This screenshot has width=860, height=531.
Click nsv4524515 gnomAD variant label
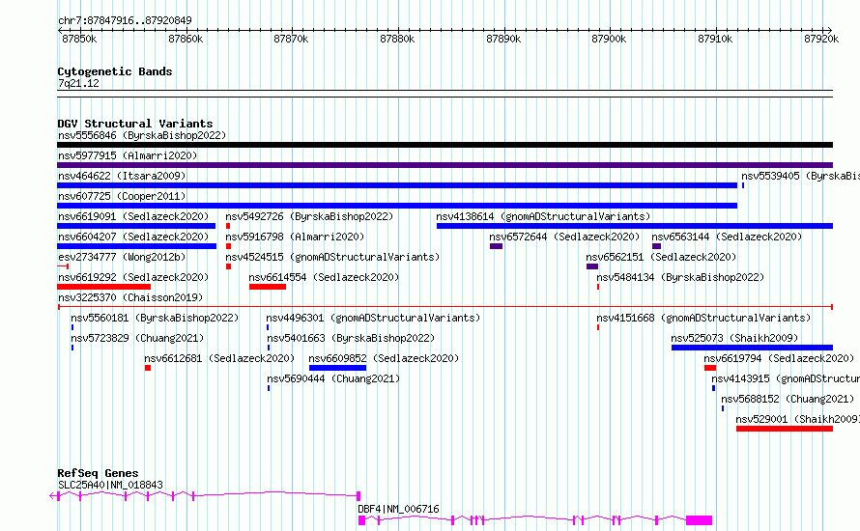(332, 257)
